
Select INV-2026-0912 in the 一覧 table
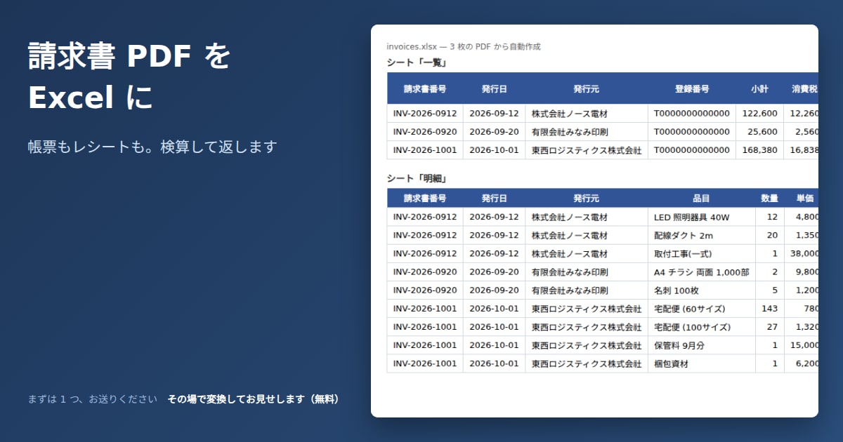click(425, 114)
